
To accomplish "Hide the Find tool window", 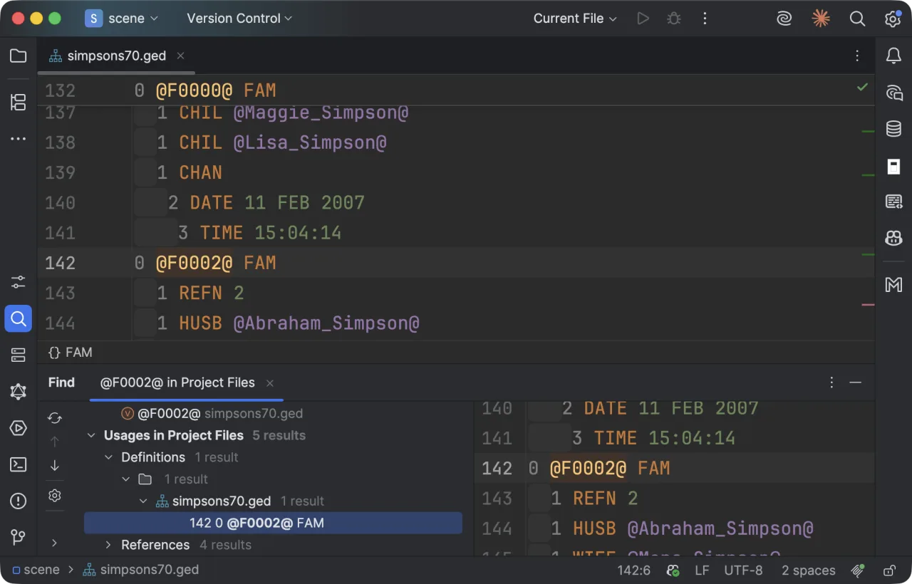I will tap(856, 382).
